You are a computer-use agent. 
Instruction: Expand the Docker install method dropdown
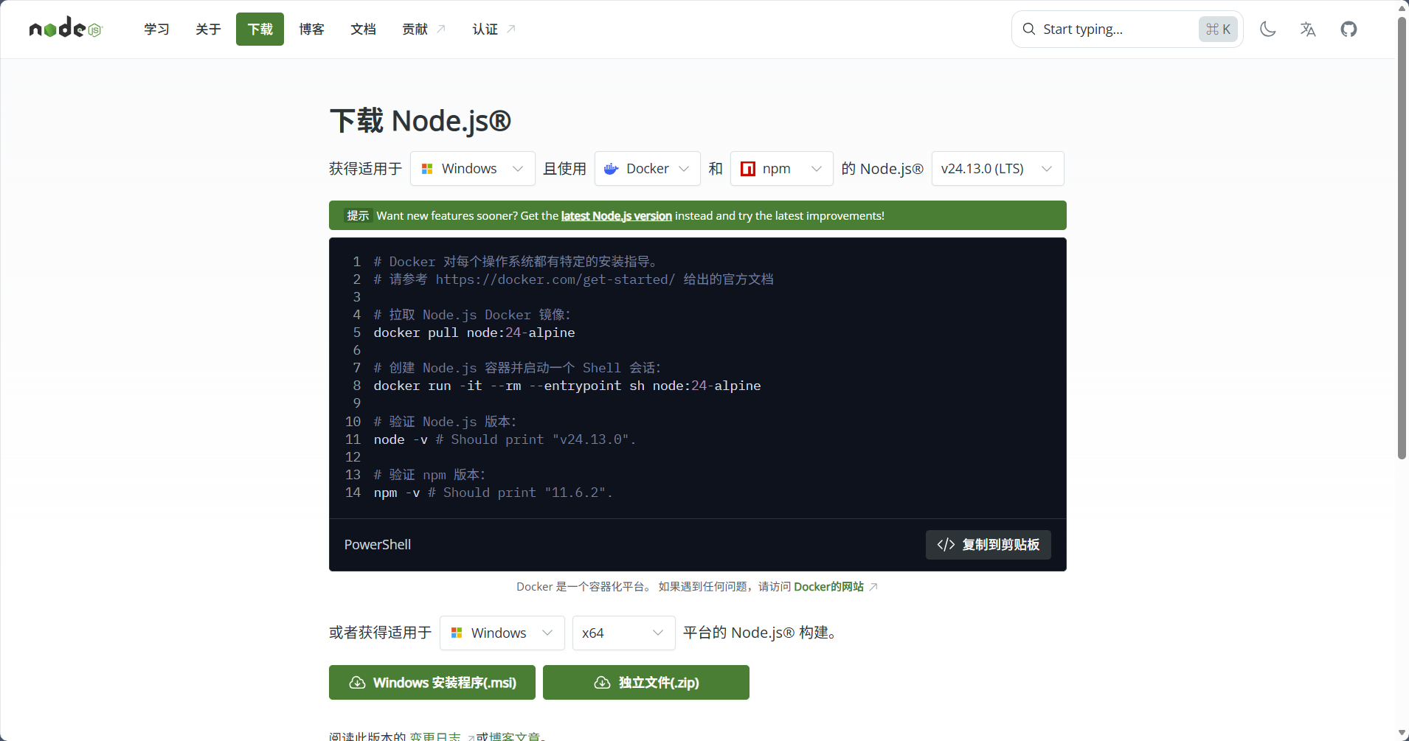tap(647, 169)
